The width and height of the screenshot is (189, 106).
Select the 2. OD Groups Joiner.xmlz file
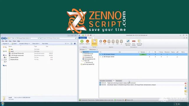[x=17, y=55]
